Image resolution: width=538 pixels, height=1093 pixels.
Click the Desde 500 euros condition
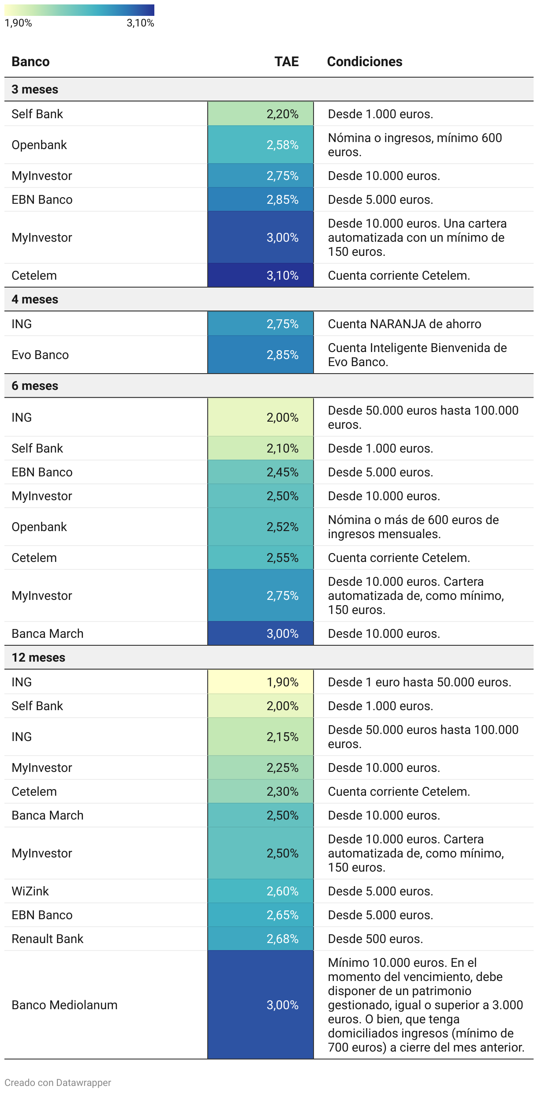click(x=375, y=939)
